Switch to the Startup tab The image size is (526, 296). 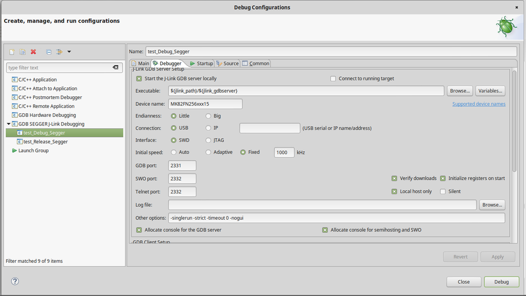pos(201,63)
